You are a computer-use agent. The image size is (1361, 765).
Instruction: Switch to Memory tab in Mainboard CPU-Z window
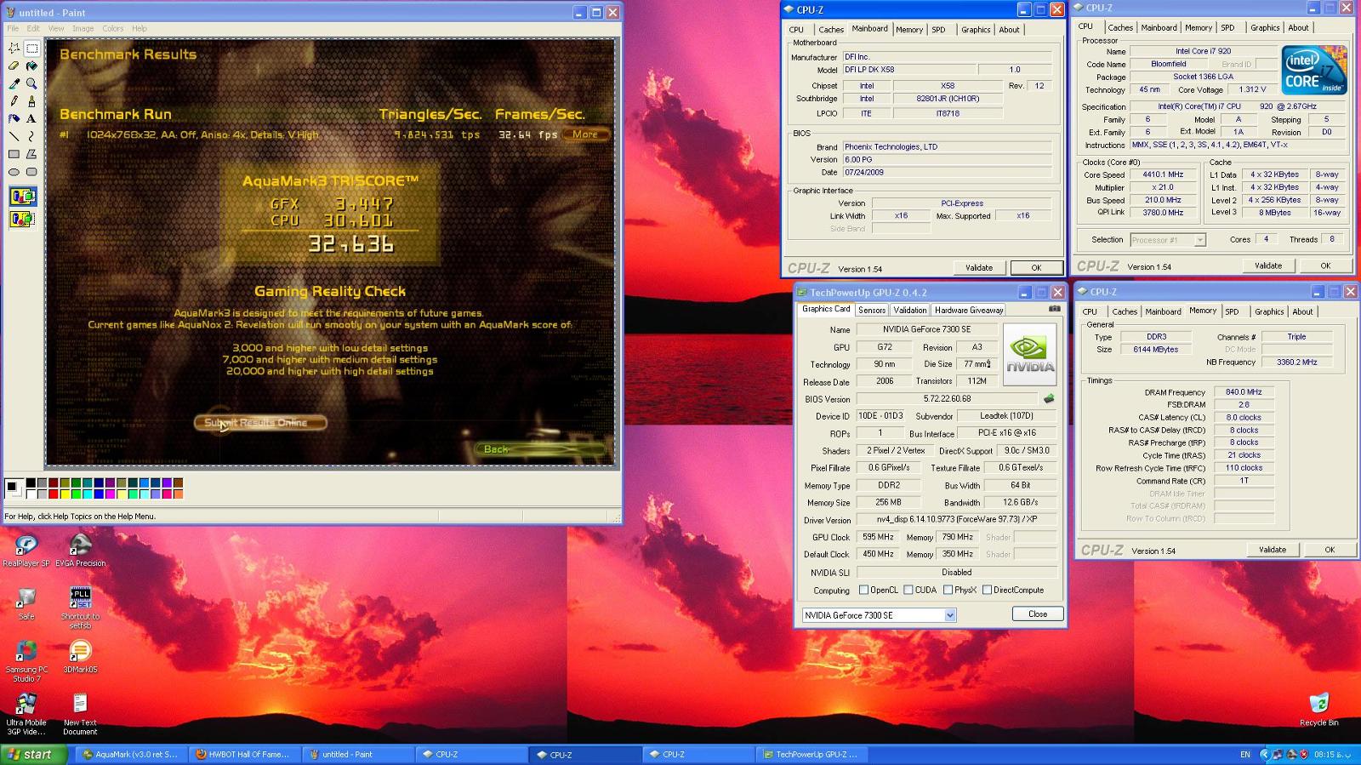coord(909,30)
